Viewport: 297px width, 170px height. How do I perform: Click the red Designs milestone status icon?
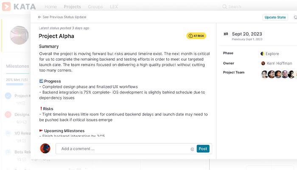click(x=8, y=114)
